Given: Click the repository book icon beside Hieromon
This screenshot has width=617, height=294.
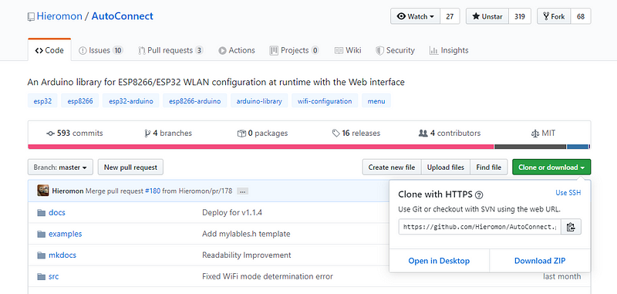Looking at the screenshot, I should [x=31, y=17].
